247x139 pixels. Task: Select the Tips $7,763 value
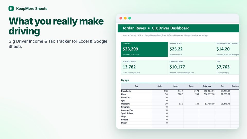[223, 67]
